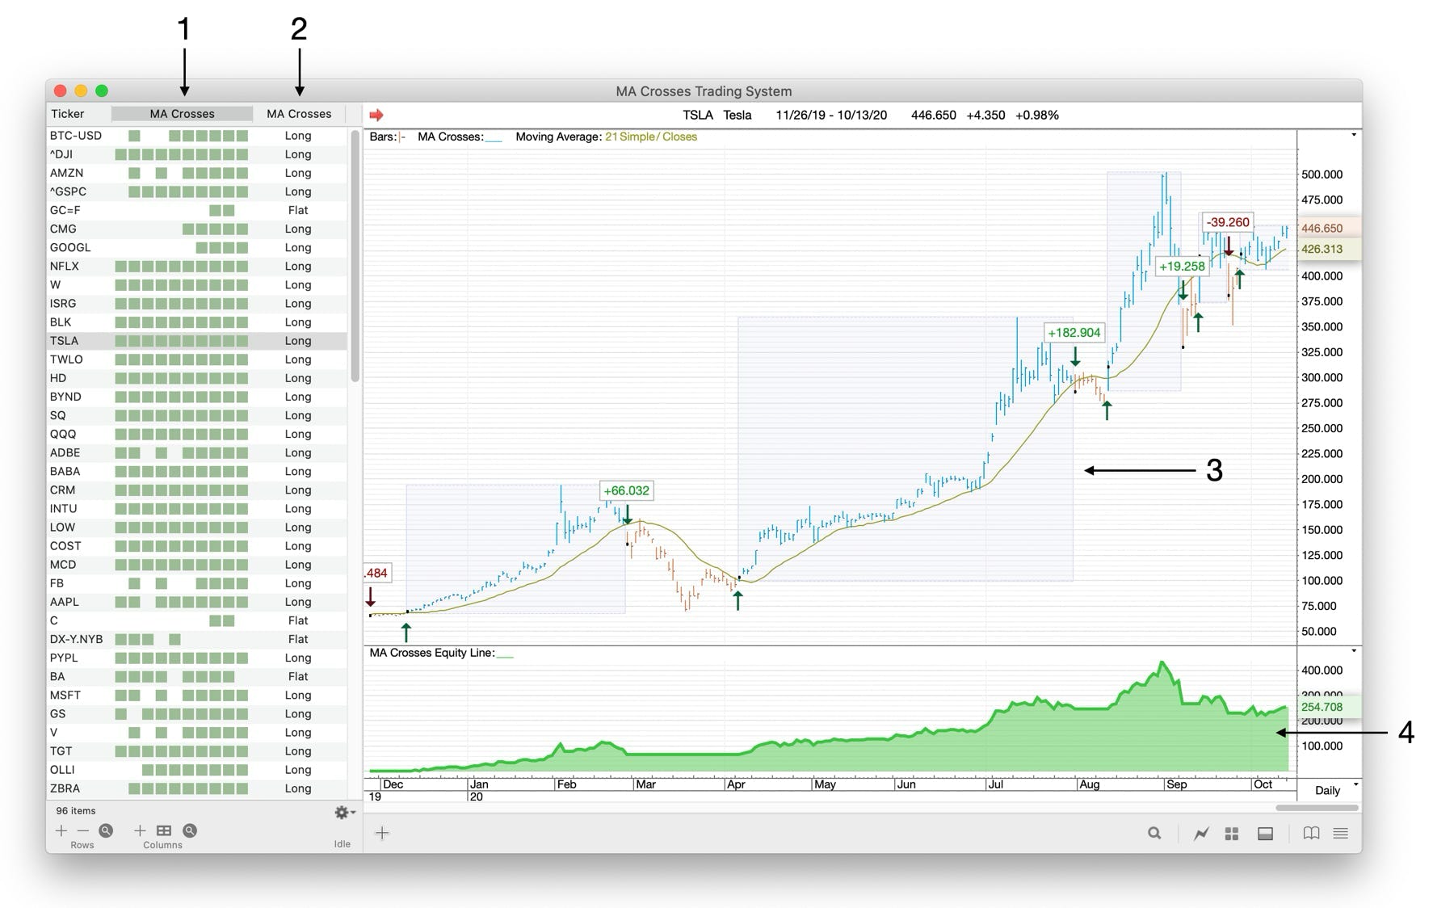Click the split-panel layout icon in bottom toolbar
This screenshot has height=908, width=1433.
[1266, 832]
